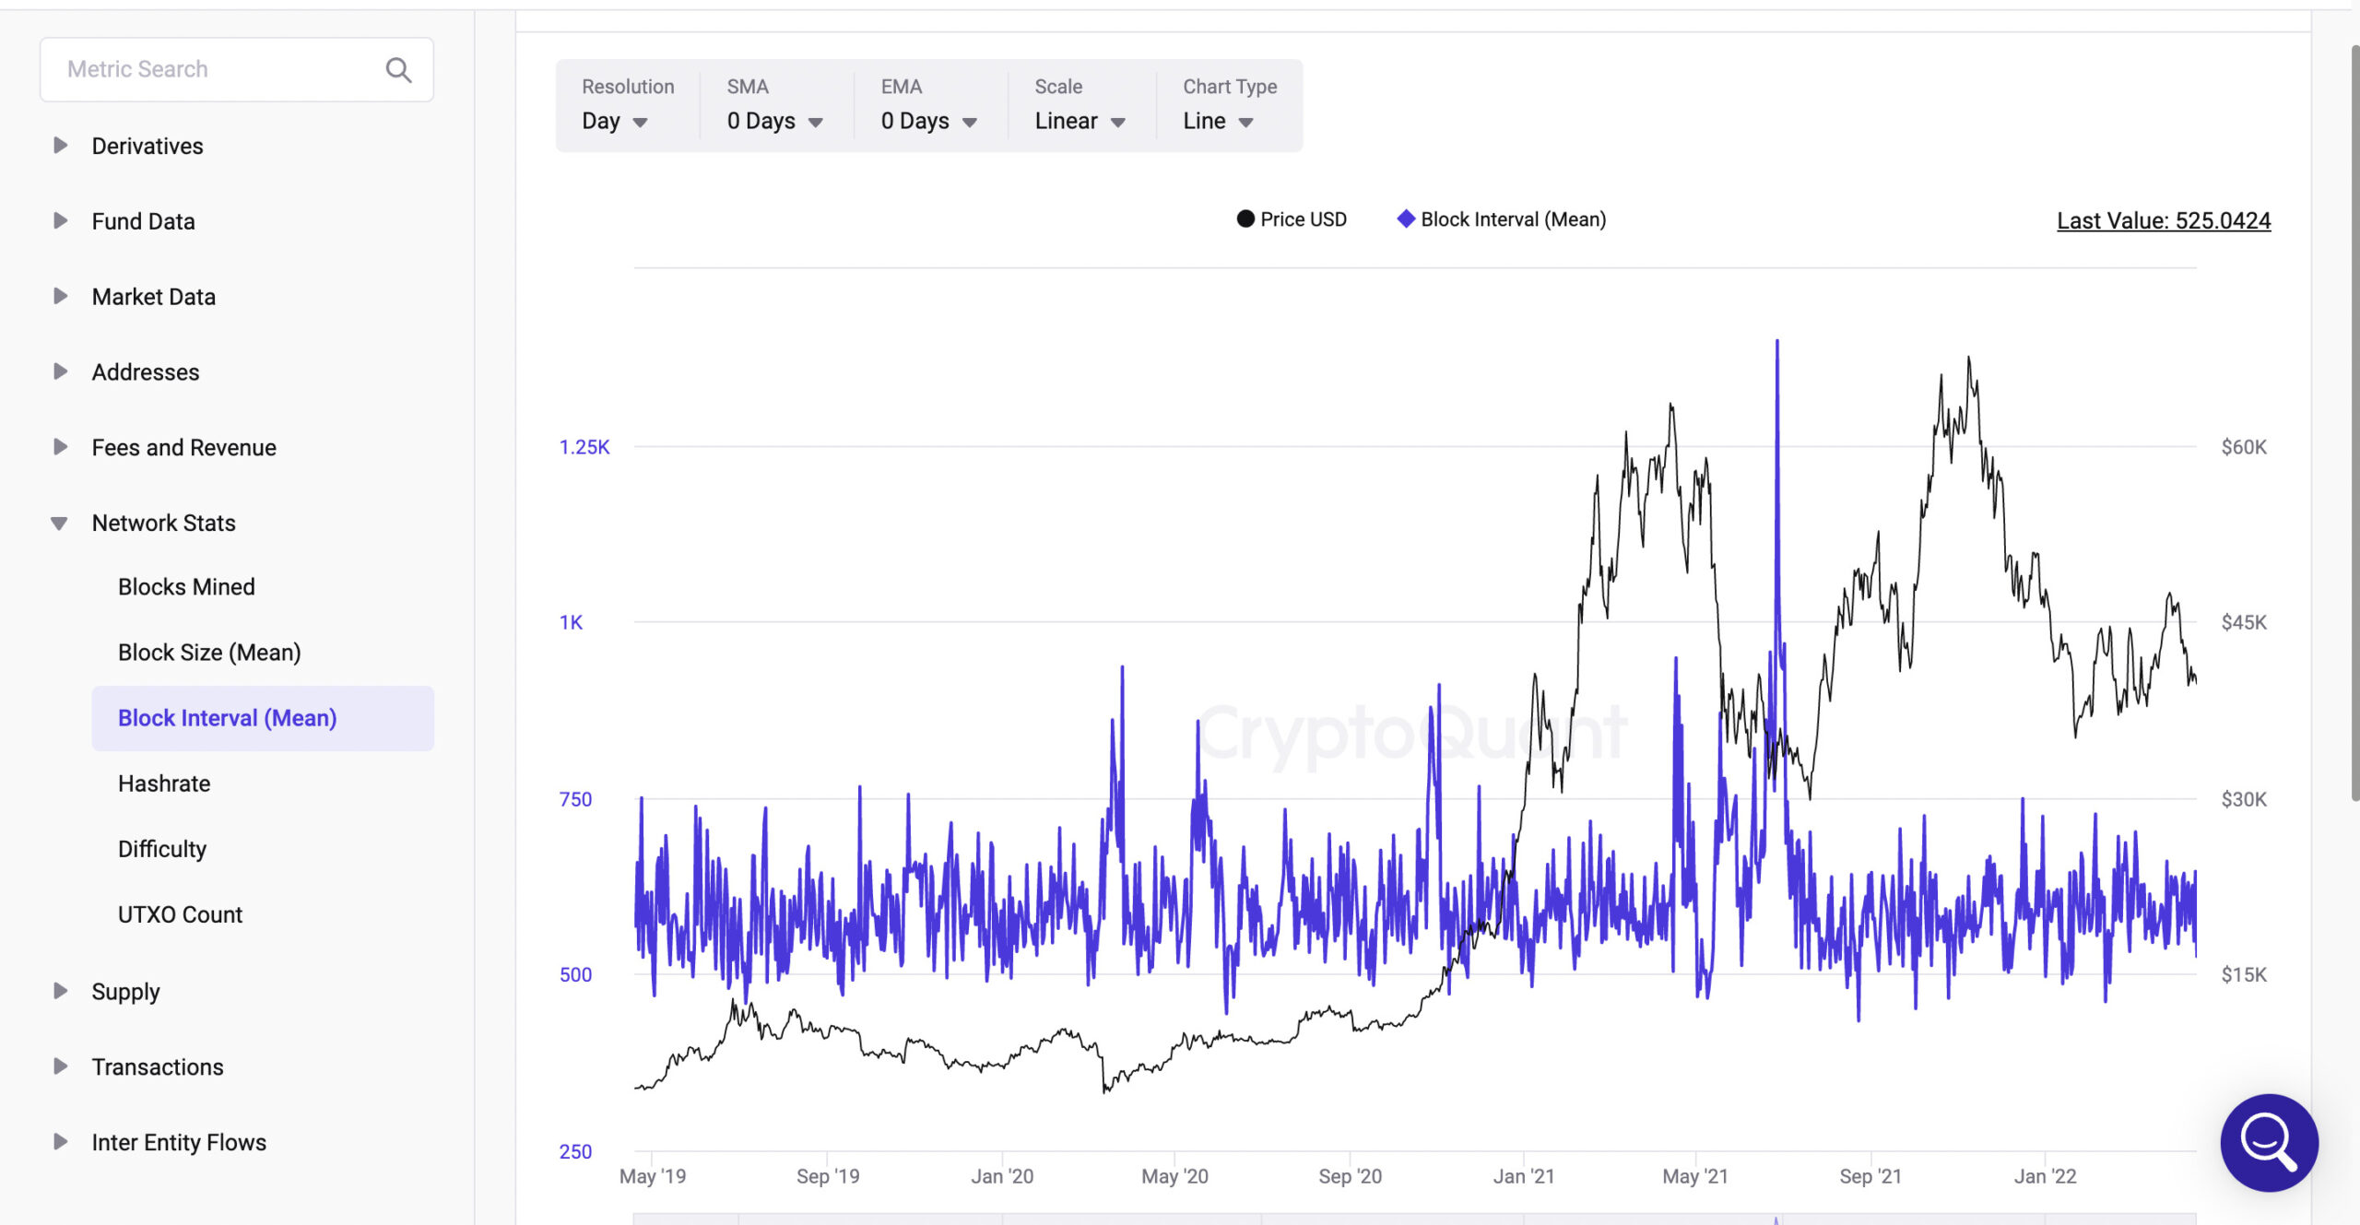Click the page vertical scrollbar thumb

2354,422
